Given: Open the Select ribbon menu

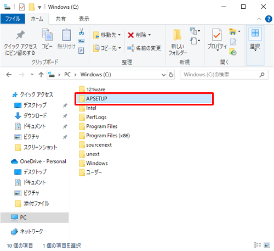Looking at the screenshot, I should 255,46.
